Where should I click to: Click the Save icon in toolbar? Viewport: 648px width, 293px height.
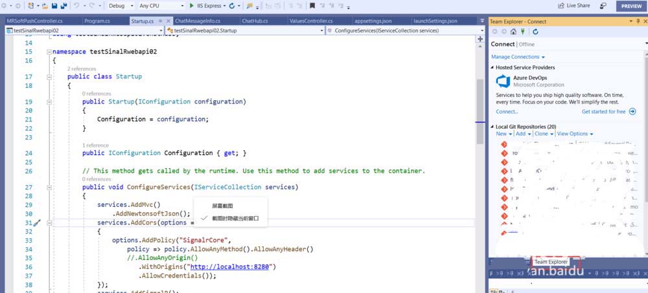pos(54,6)
